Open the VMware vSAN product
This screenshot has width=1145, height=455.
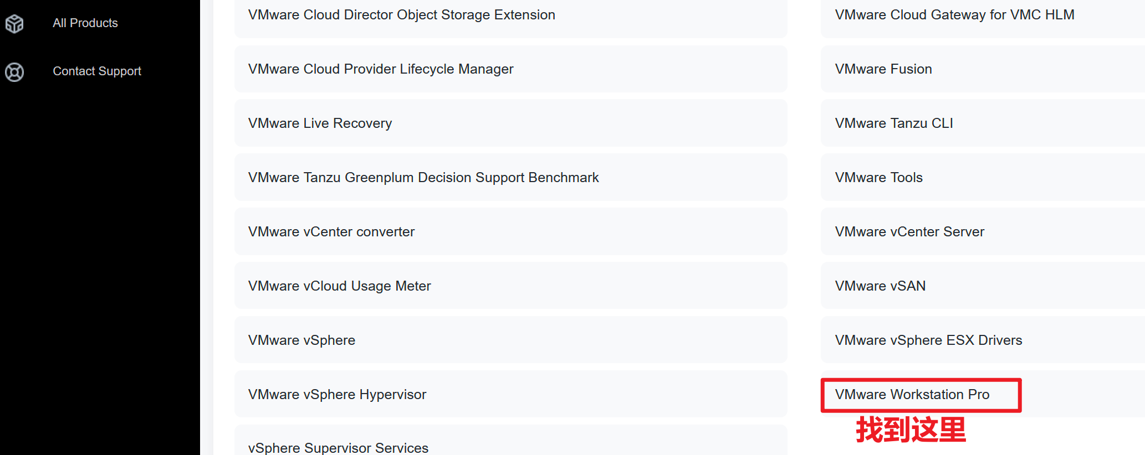point(880,286)
